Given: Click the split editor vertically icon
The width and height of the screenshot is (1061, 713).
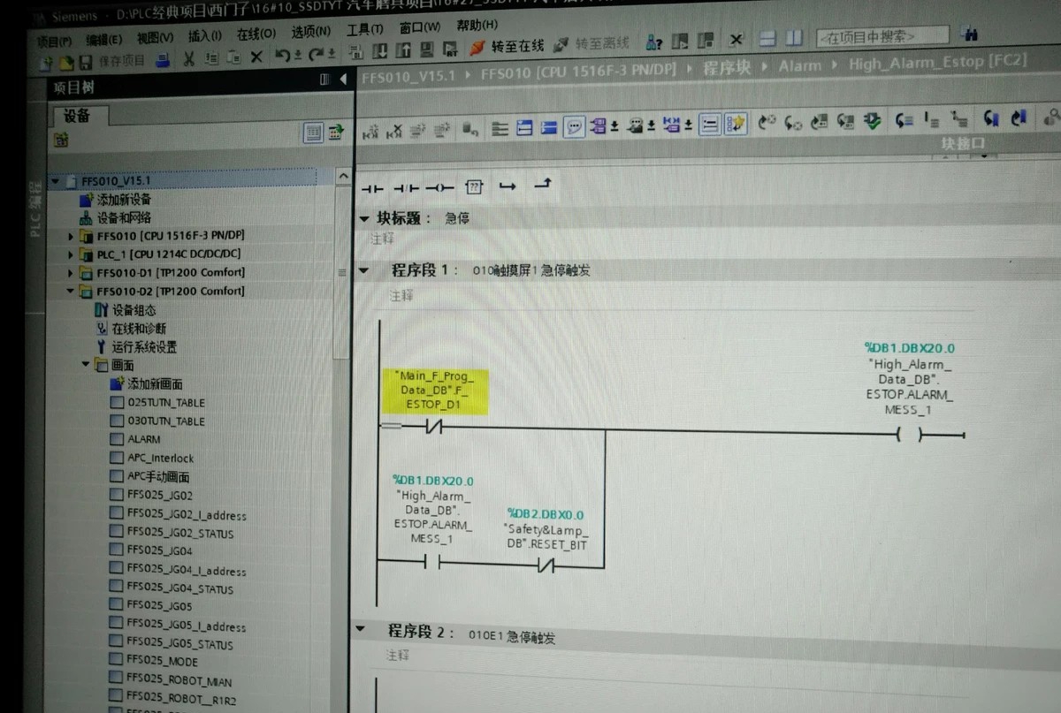Looking at the screenshot, I should (x=795, y=38).
